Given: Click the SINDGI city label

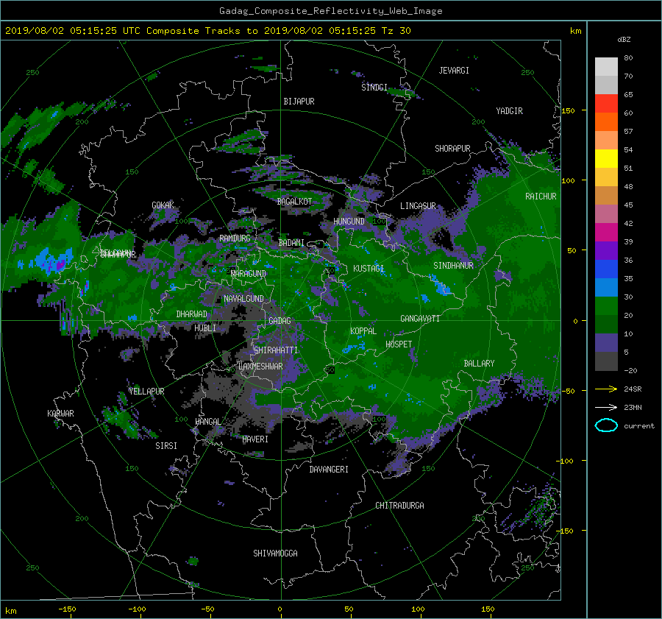Looking at the screenshot, I should click(374, 87).
